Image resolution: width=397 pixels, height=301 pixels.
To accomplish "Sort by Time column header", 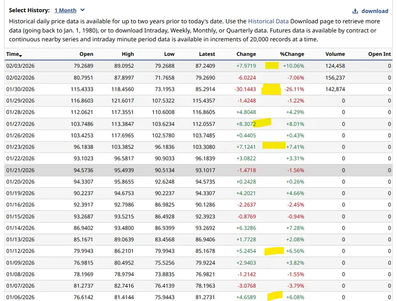I will click(x=14, y=54).
